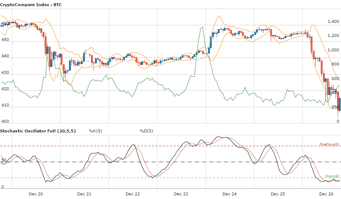Click the Oversold threshold label
The width and height of the screenshot is (341, 199).
coord(332,176)
